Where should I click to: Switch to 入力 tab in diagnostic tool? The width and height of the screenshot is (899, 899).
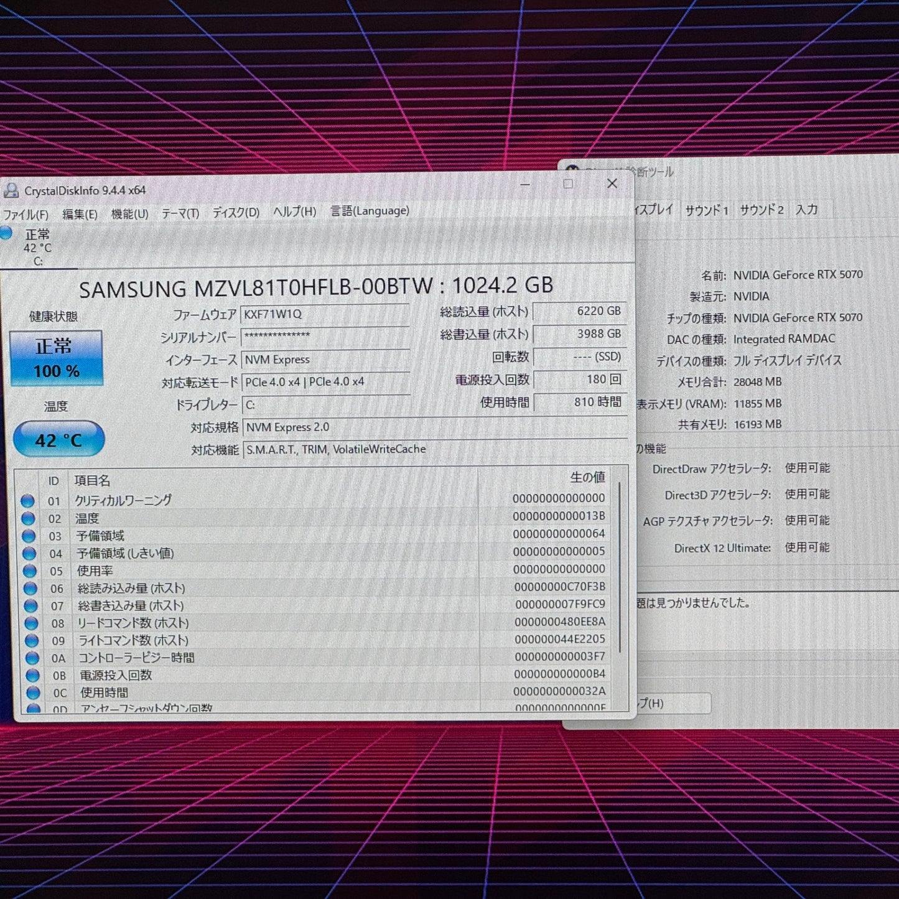(x=807, y=210)
